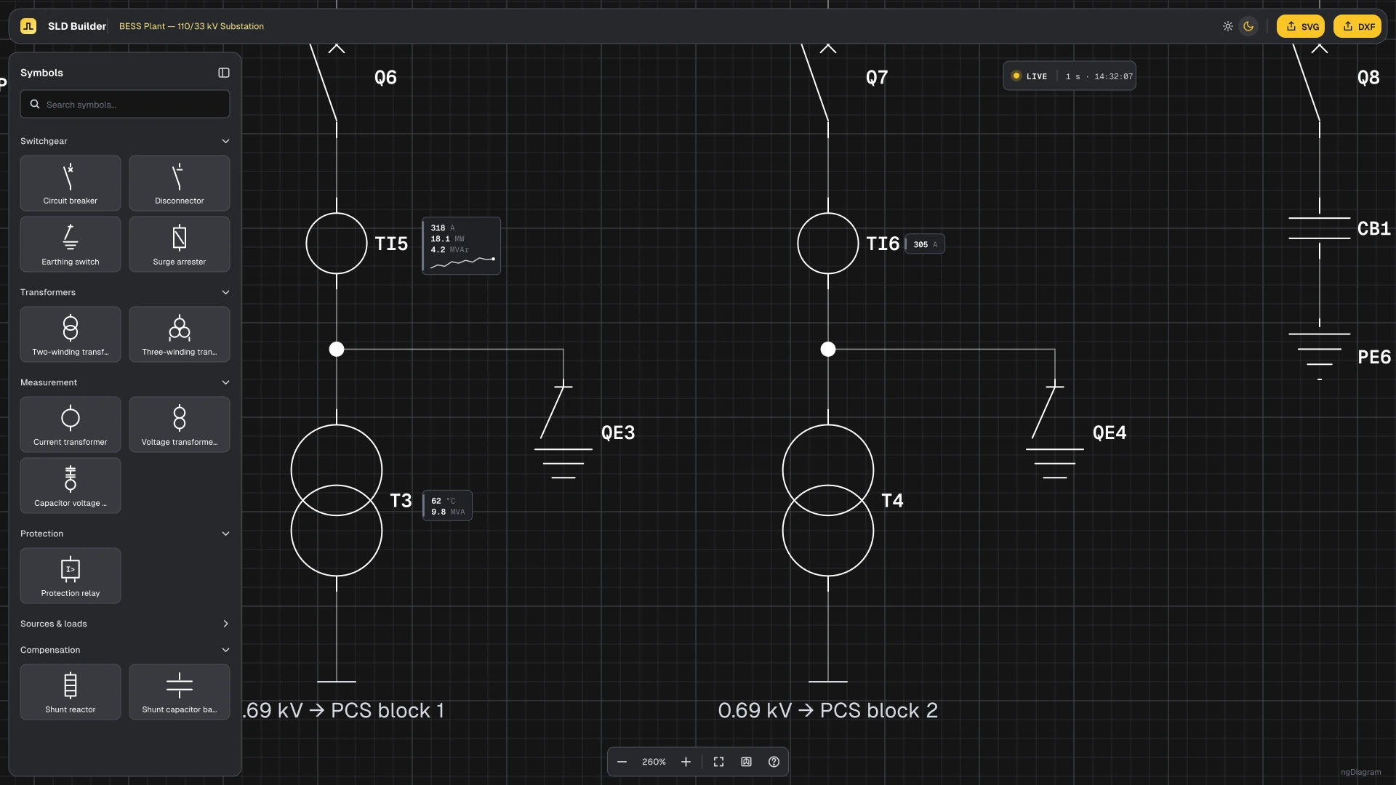Pick the Current transformer symbol

71,424
